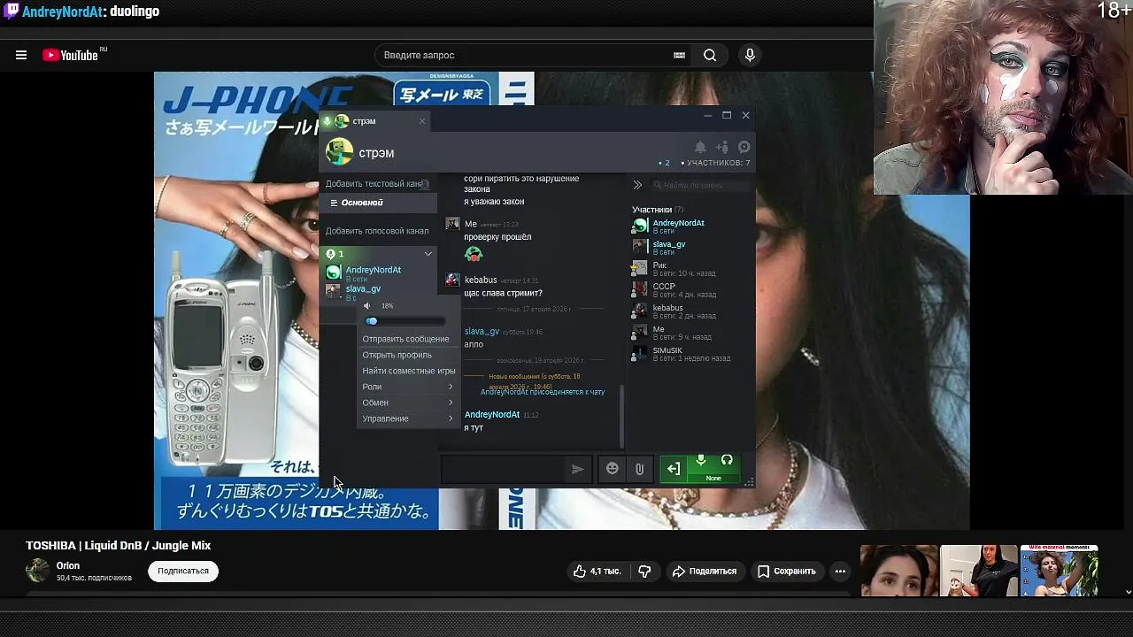Open the on-screen keyboard in YouTube search

tap(679, 55)
